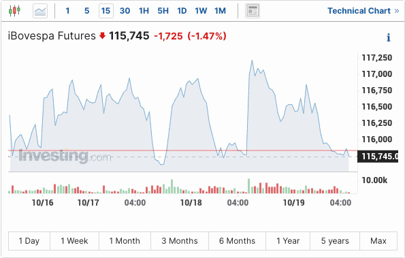Click the 10/16 date label
This screenshot has height=258, width=405.
click(x=43, y=203)
